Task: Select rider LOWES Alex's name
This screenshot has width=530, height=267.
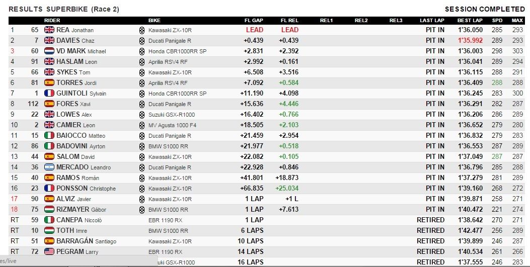Action: pyautogui.click(x=74, y=115)
